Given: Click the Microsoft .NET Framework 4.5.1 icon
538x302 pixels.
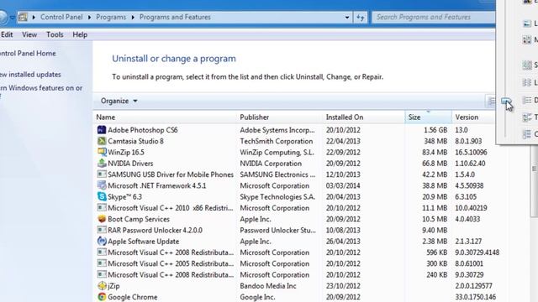Looking at the screenshot, I should click(x=102, y=185).
